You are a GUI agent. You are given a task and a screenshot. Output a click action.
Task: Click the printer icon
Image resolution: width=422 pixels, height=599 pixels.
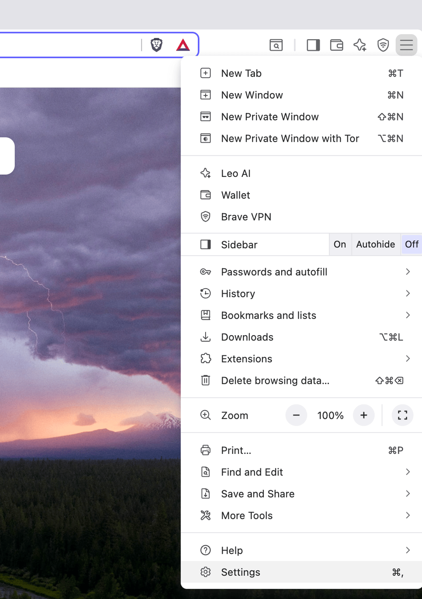click(x=206, y=450)
